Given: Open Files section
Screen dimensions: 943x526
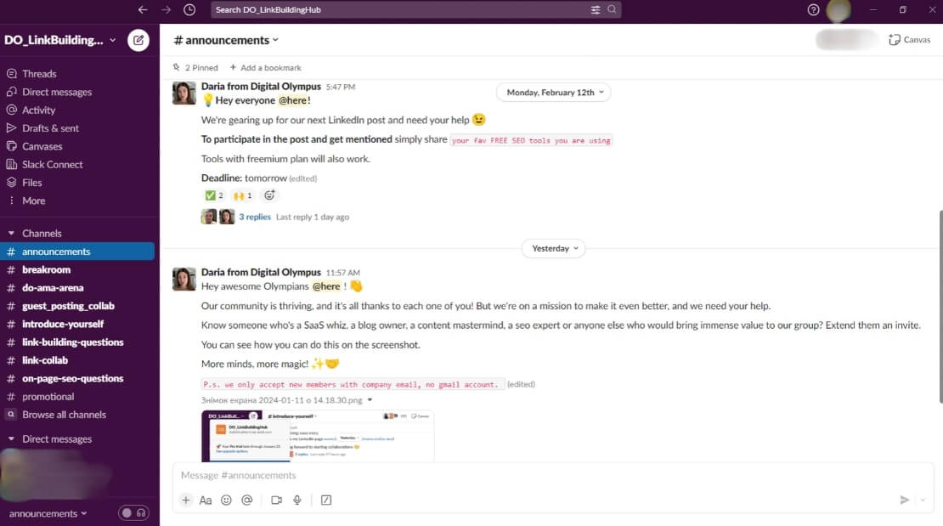Looking at the screenshot, I should [32, 182].
